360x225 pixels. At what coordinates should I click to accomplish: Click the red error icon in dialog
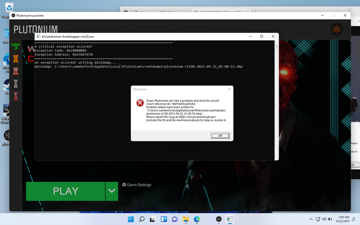[x=140, y=103]
